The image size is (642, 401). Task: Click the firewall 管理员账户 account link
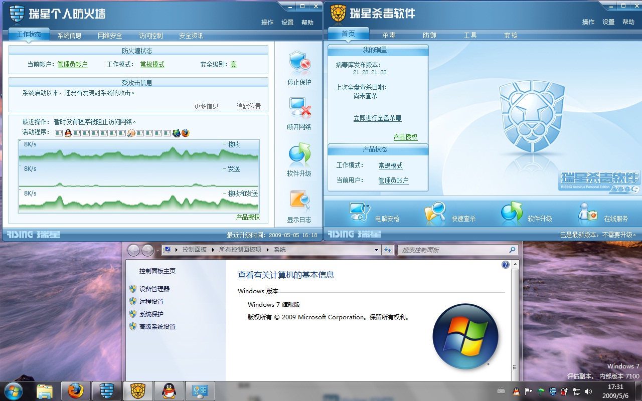72,64
